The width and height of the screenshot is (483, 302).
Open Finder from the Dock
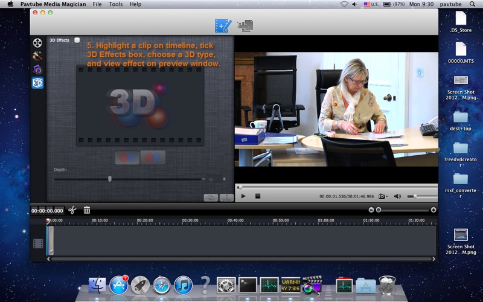tap(97, 284)
